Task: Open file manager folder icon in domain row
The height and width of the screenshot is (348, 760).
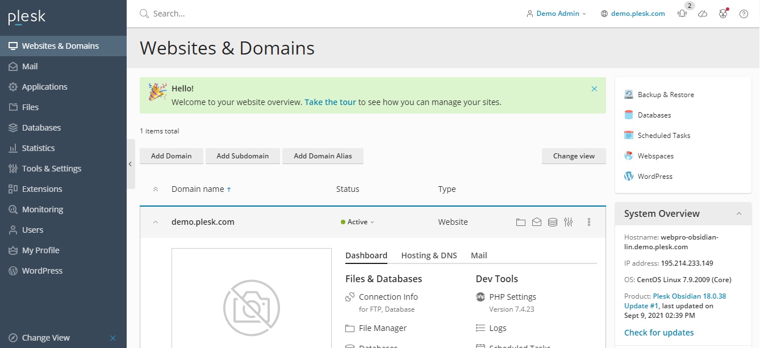Action: click(520, 222)
